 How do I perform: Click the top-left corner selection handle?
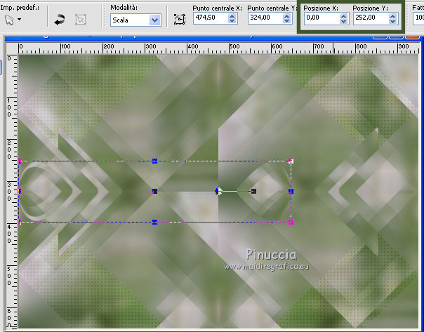pyautogui.click(x=20, y=161)
